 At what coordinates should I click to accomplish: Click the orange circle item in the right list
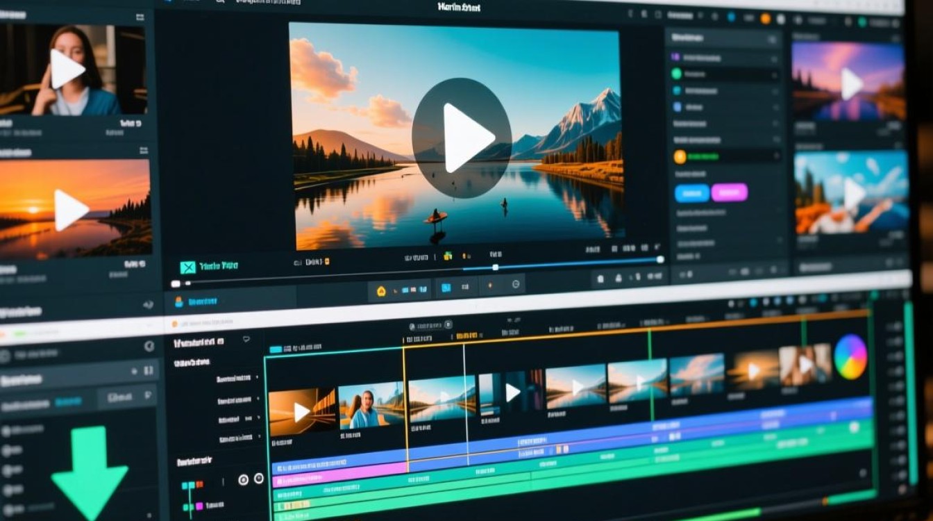pos(680,157)
